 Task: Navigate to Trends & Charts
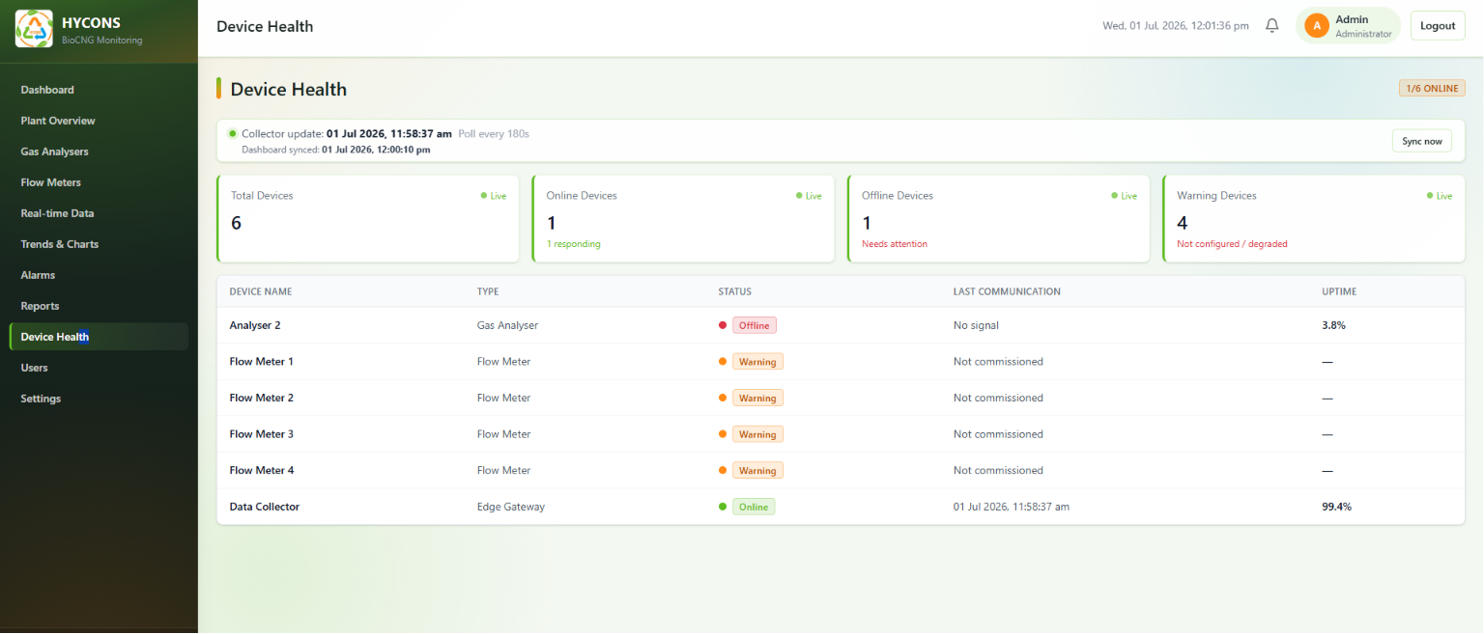click(99, 244)
